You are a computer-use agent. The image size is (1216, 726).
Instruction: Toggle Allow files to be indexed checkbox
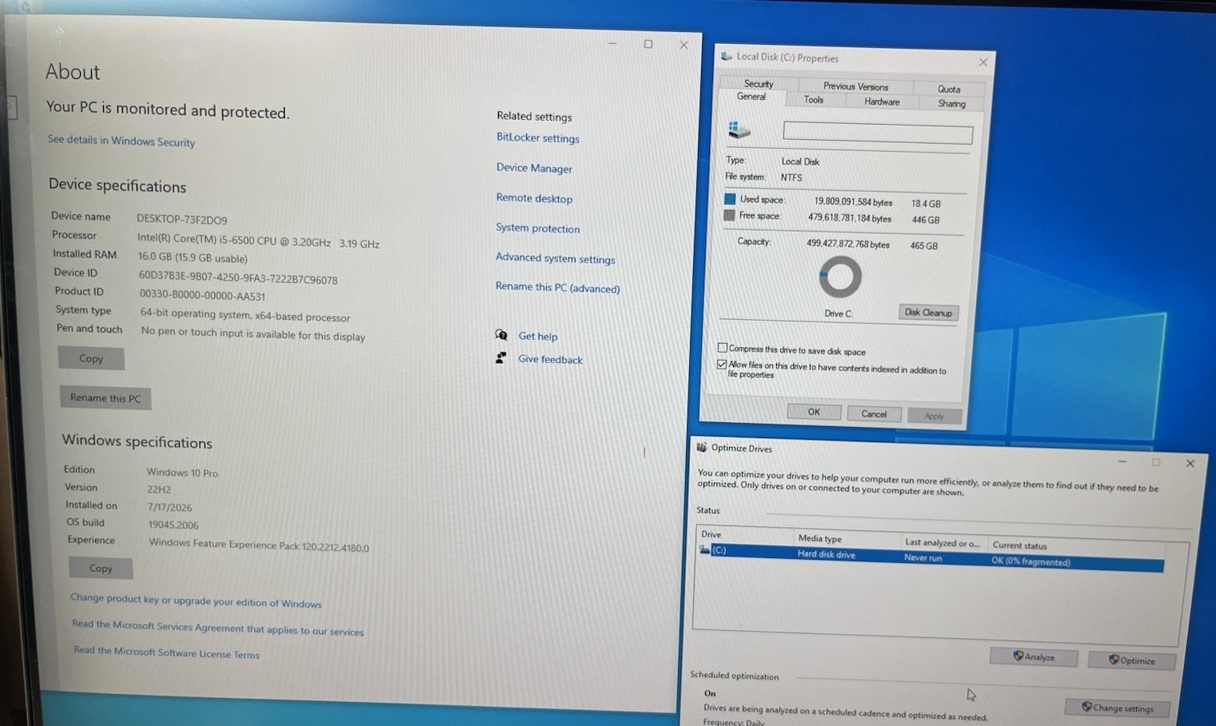[722, 364]
